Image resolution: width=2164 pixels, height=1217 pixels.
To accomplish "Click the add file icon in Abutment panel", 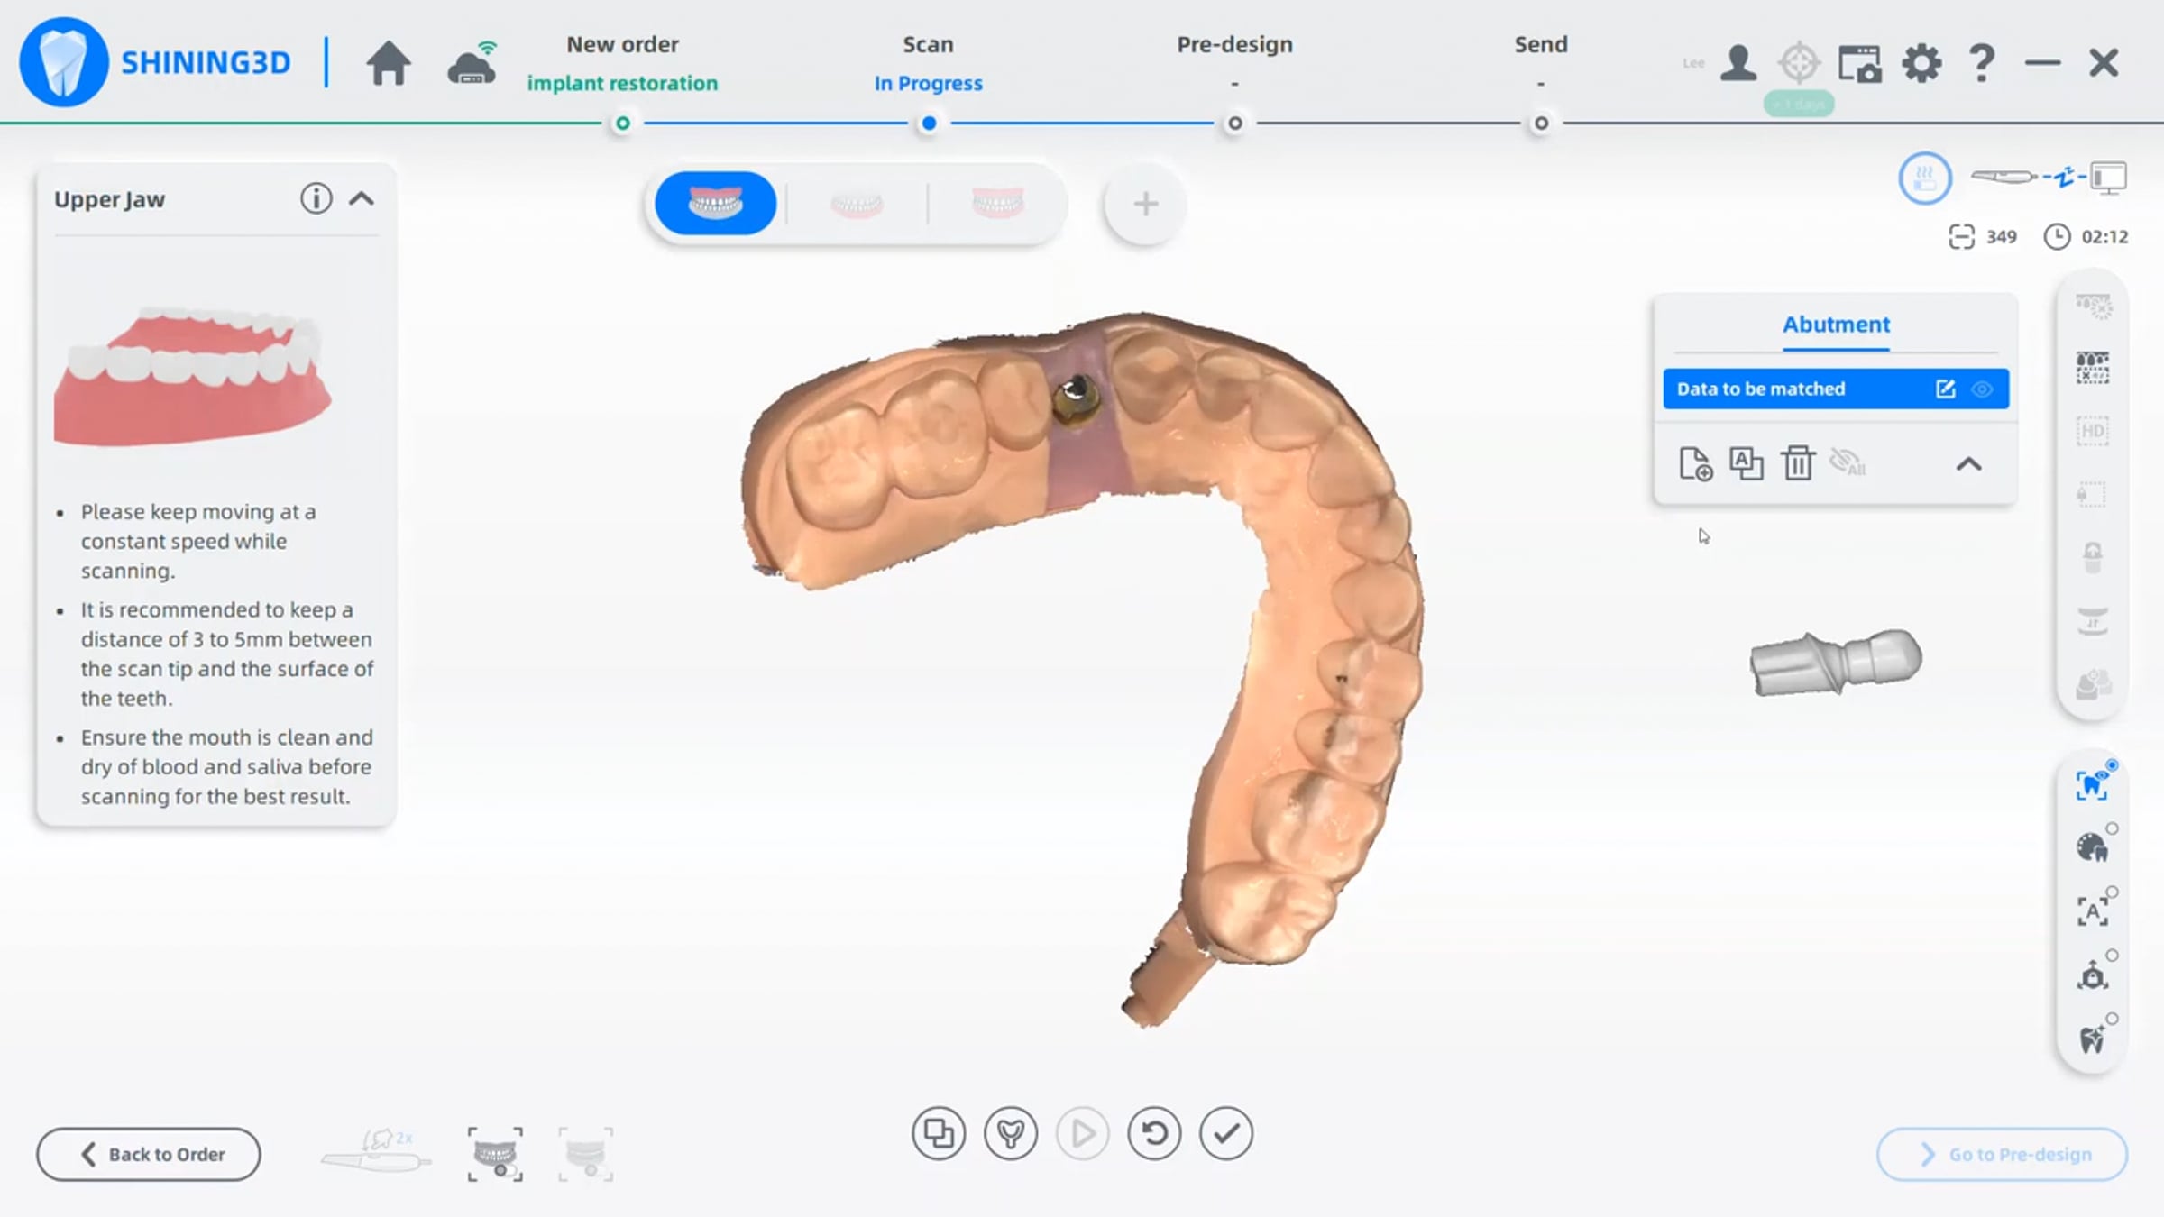I will (x=1695, y=463).
